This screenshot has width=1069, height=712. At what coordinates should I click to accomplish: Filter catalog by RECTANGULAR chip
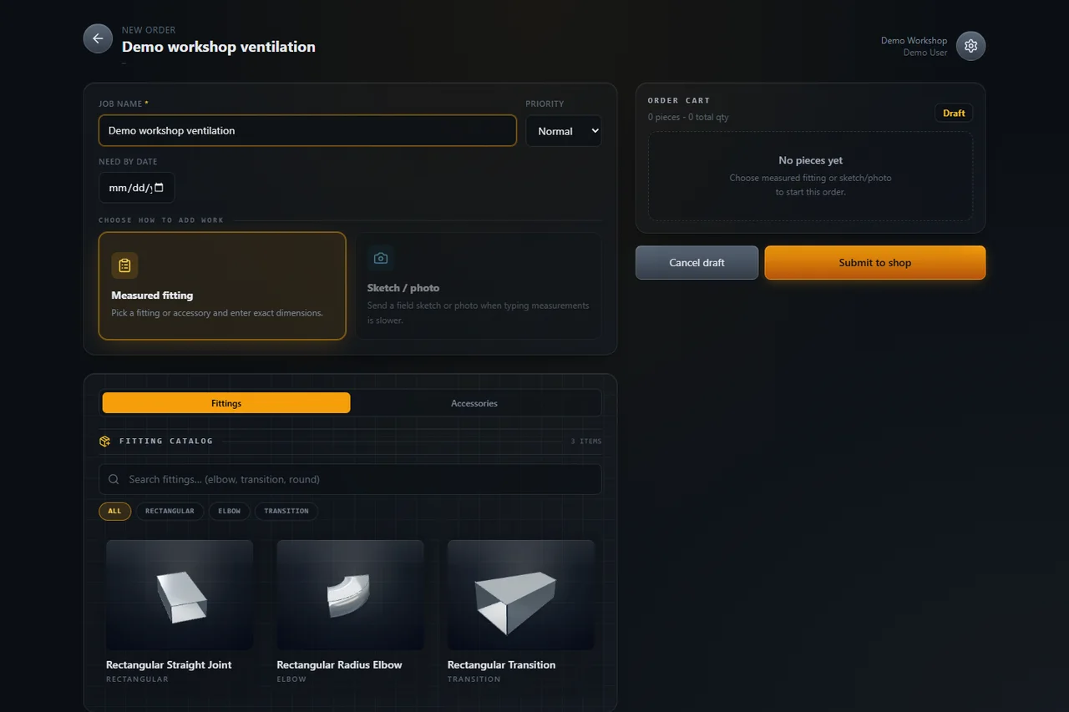click(170, 511)
